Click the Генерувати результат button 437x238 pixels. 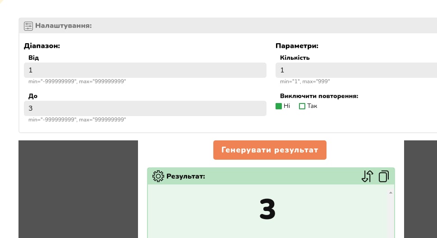click(x=270, y=150)
